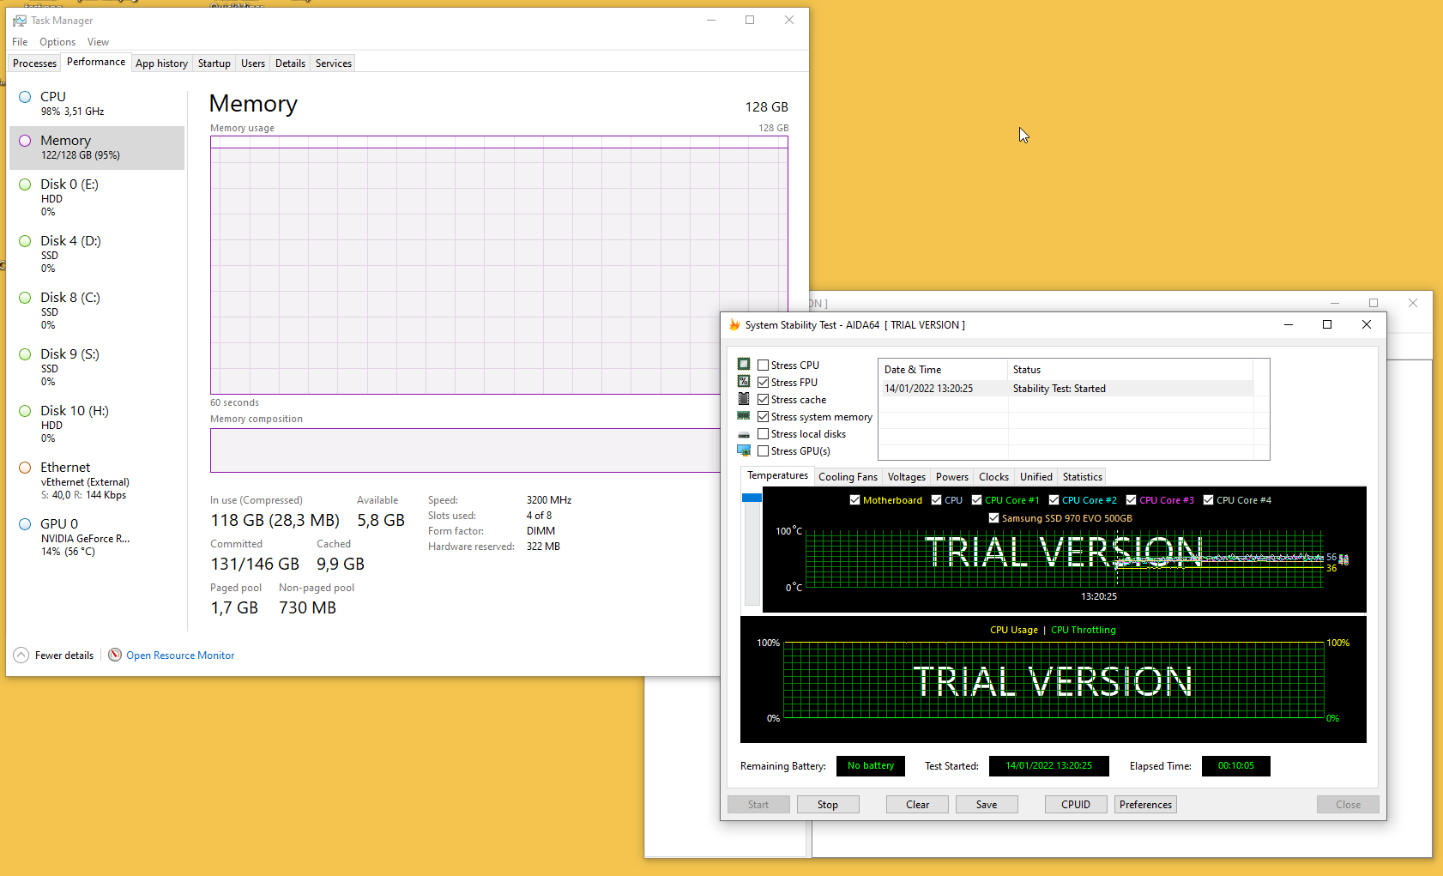Click the blue graph scale slider bar
Viewport: 1443px width, 876px height.
[x=752, y=498]
